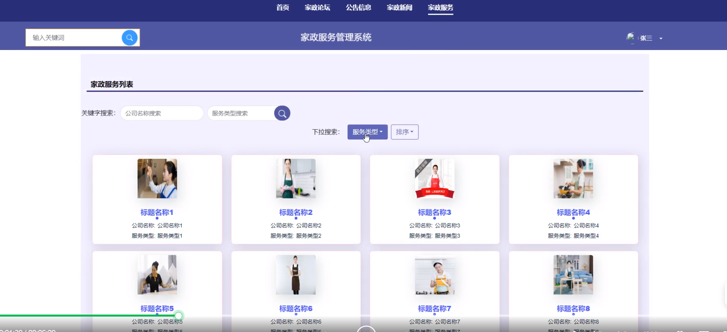Click the 家政服务管理系统 site title

click(x=336, y=38)
